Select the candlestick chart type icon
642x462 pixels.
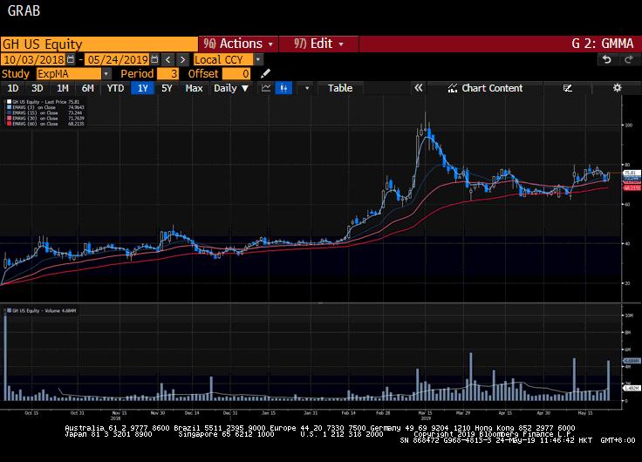284,88
